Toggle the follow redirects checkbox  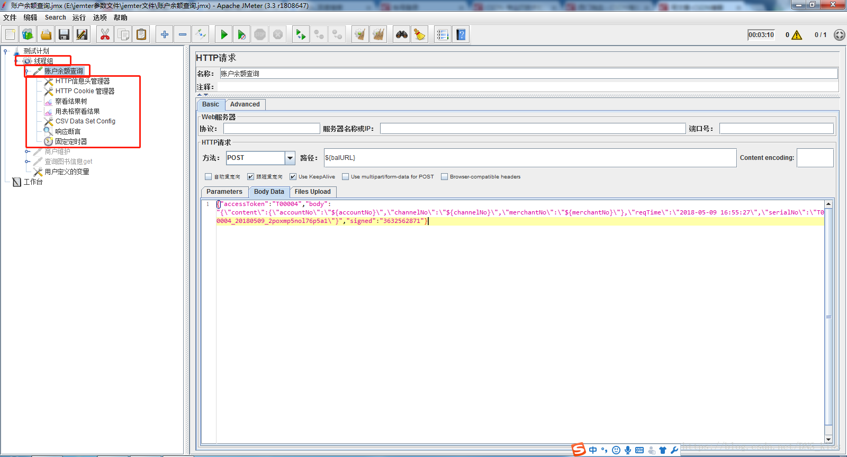point(251,177)
